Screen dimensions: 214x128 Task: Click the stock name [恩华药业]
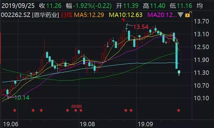(x=45, y=15)
